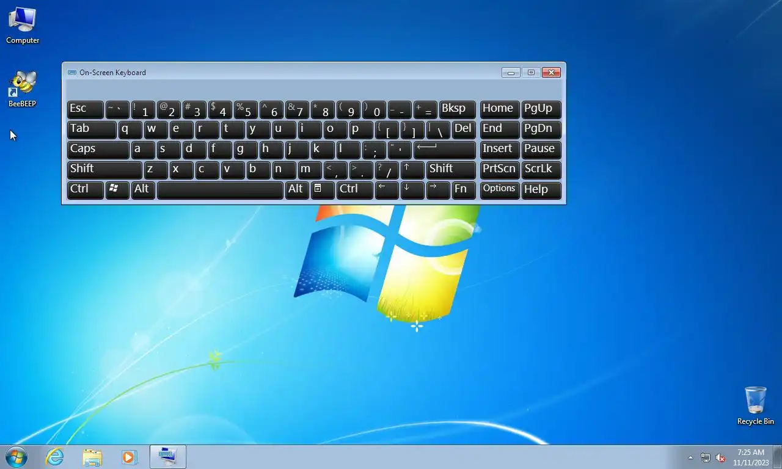Click the p key
Screen dimensions: 782x469
pyautogui.click(x=361, y=129)
